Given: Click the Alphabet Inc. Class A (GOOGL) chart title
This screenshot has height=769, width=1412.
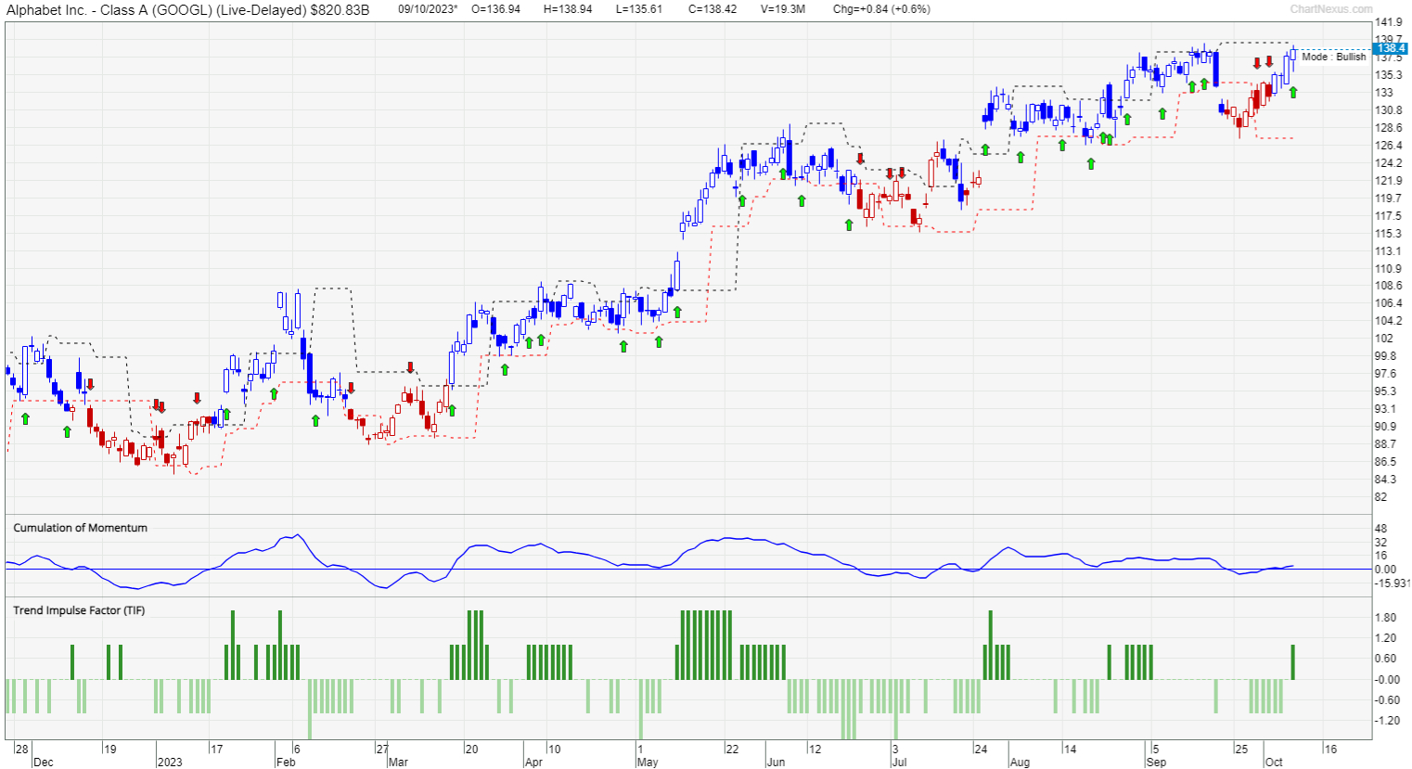Looking at the screenshot, I should click(x=188, y=9).
